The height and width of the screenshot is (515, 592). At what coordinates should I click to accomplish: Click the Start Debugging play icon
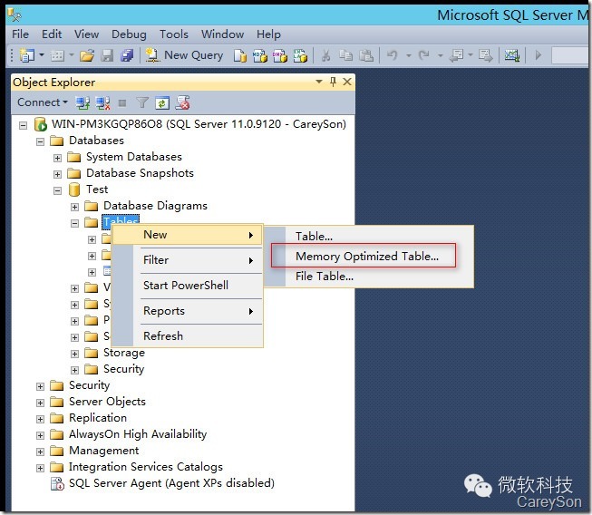[x=539, y=55]
